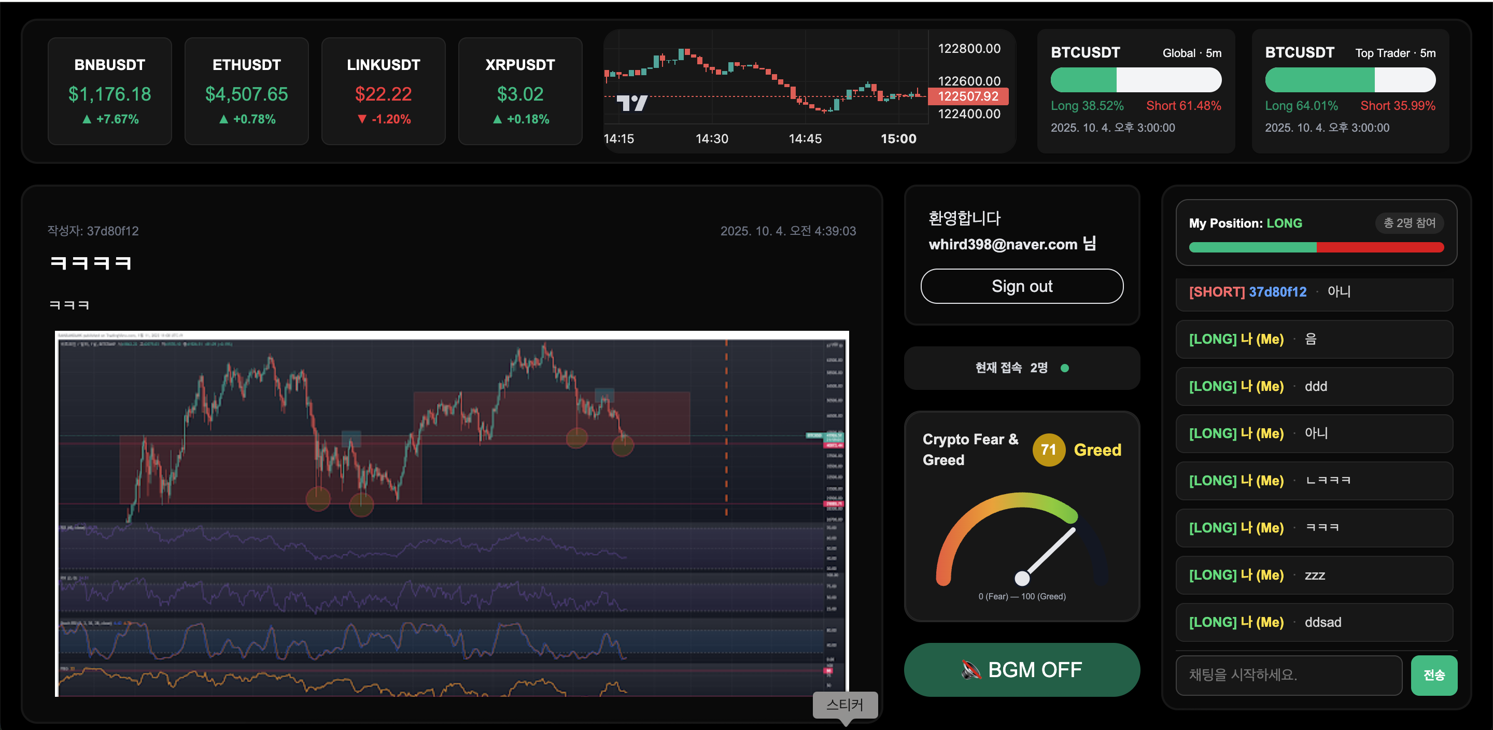Click the XRPUSDT green up arrow
This screenshot has height=730, width=1493.
click(497, 119)
